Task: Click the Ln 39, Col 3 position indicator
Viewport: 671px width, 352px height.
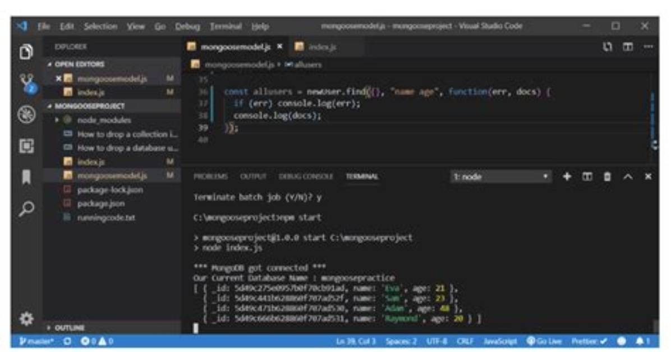Action: 356,341
